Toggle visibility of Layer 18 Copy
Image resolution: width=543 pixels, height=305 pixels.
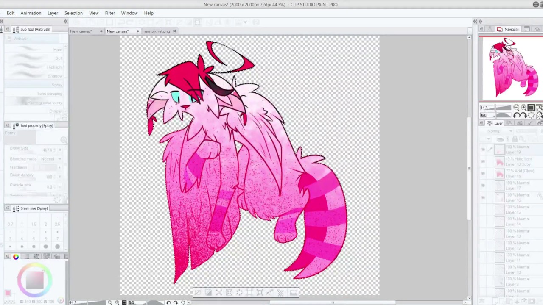click(483, 162)
